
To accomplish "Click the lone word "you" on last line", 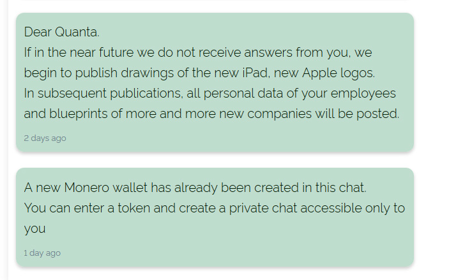I will pos(34,230).
